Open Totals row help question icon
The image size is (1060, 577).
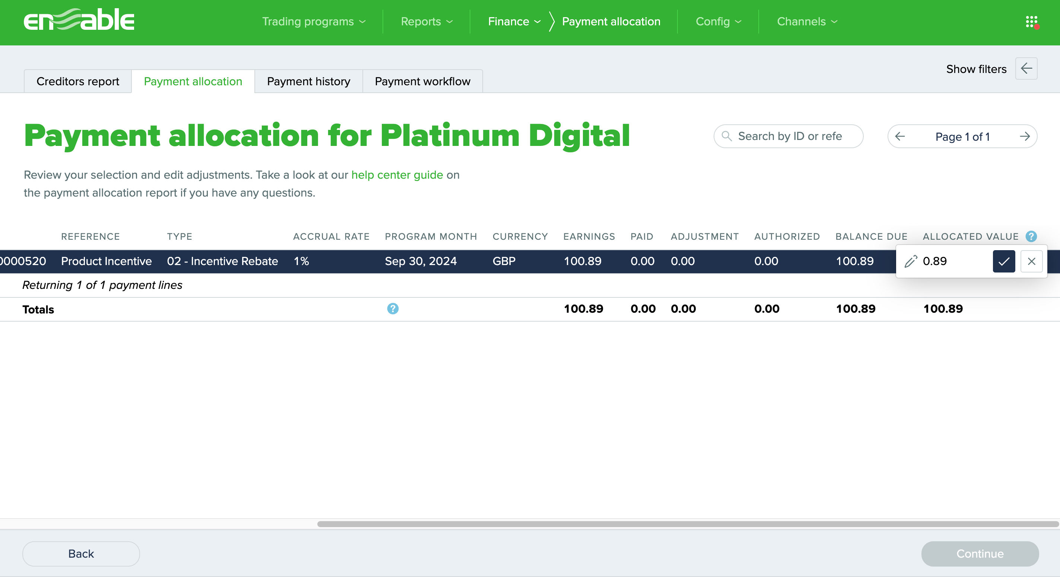click(393, 309)
